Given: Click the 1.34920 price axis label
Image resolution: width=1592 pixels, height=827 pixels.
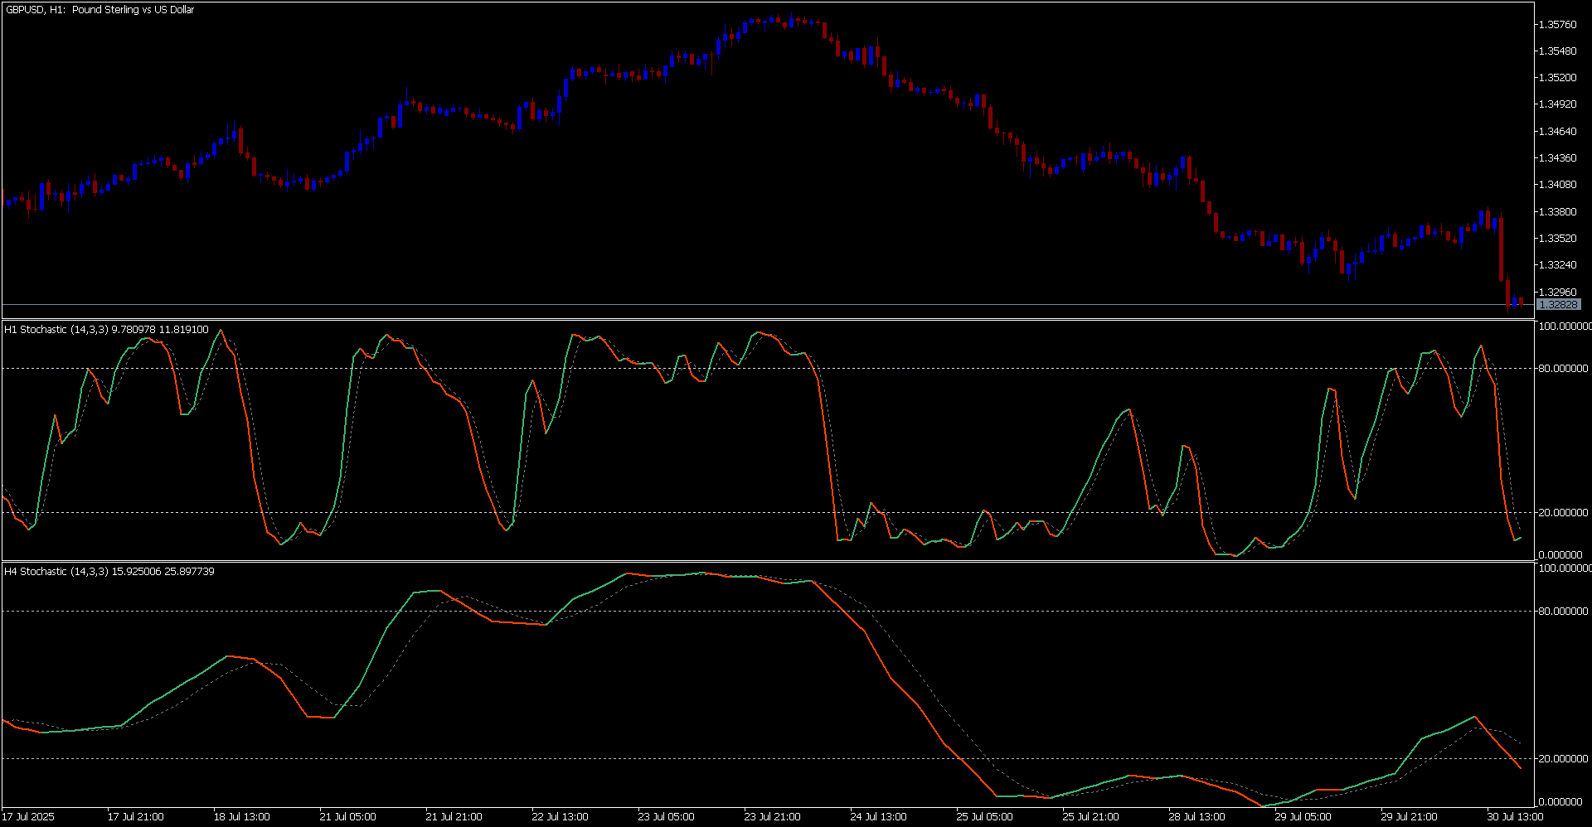Looking at the screenshot, I should pyautogui.click(x=1557, y=104).
